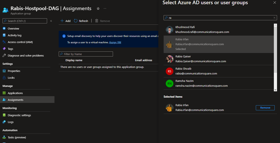Click the Diagnostic settings icon
Screen dimensions: 280x143
point(4,115)
